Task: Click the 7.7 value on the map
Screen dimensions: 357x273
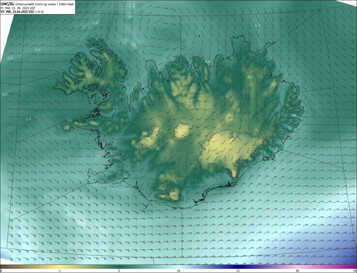Action: [x=97, y=157]
